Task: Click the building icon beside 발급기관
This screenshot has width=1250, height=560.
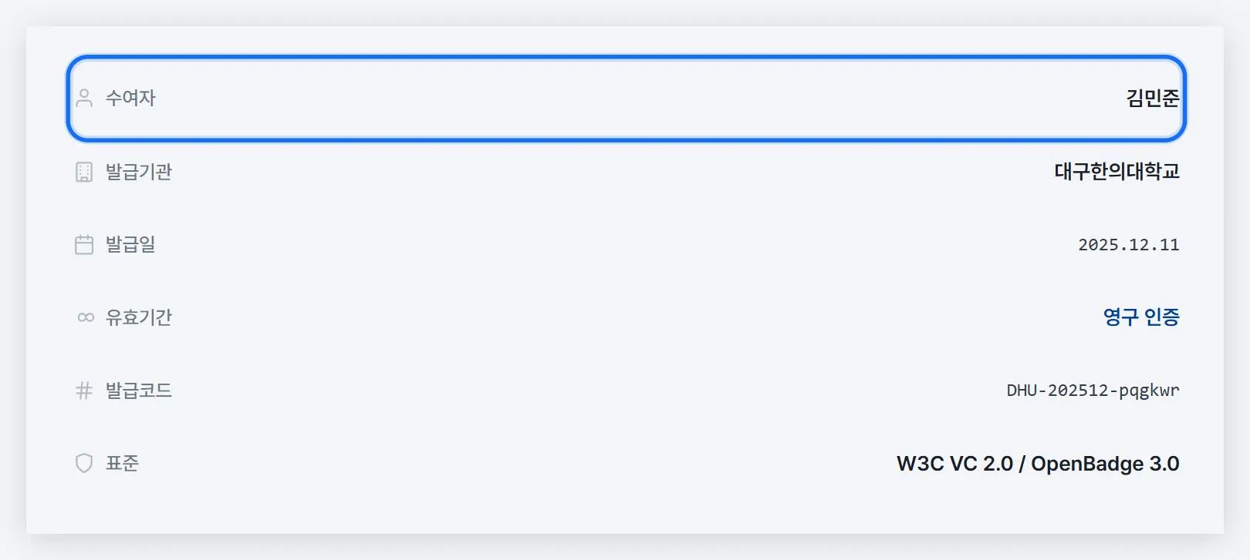Action: (84, 172)
